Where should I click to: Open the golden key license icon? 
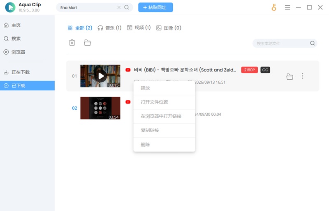[274, 7]
